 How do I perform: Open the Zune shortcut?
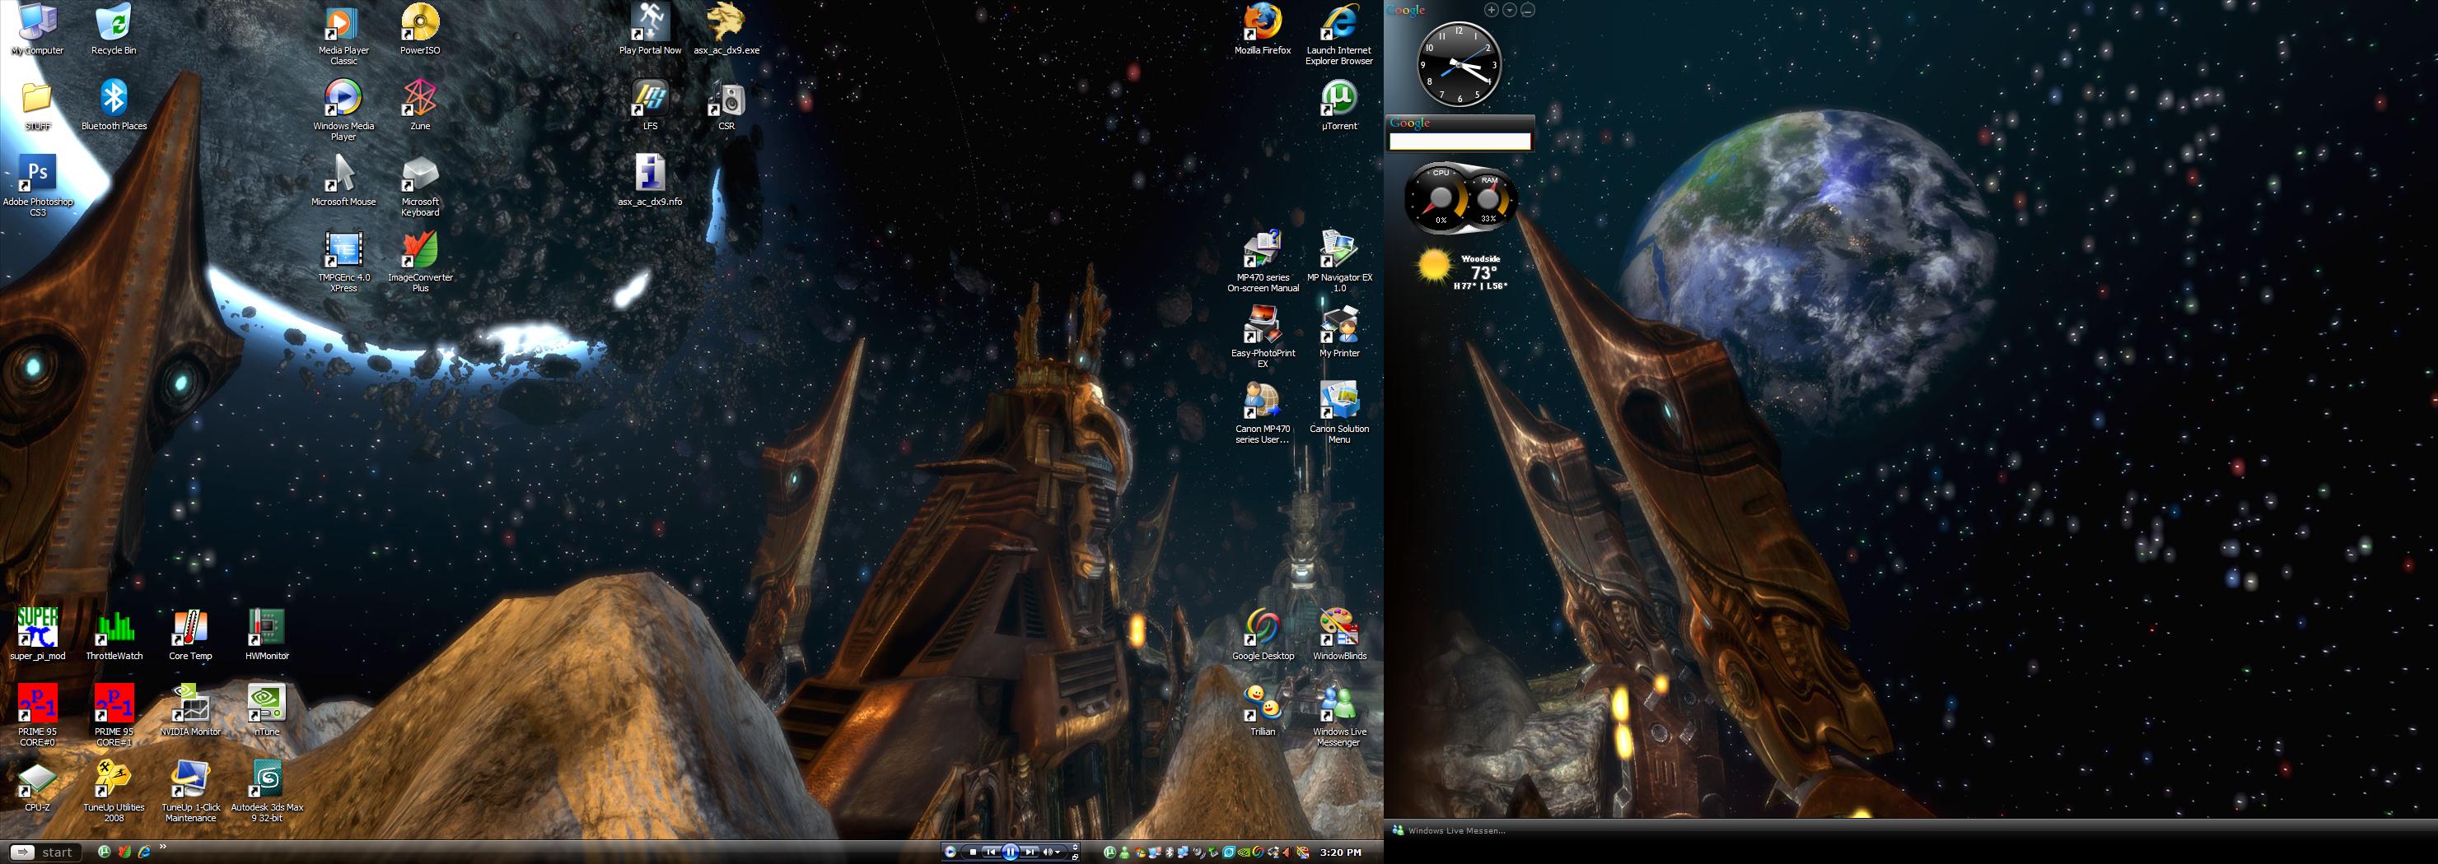coord(420,105)
